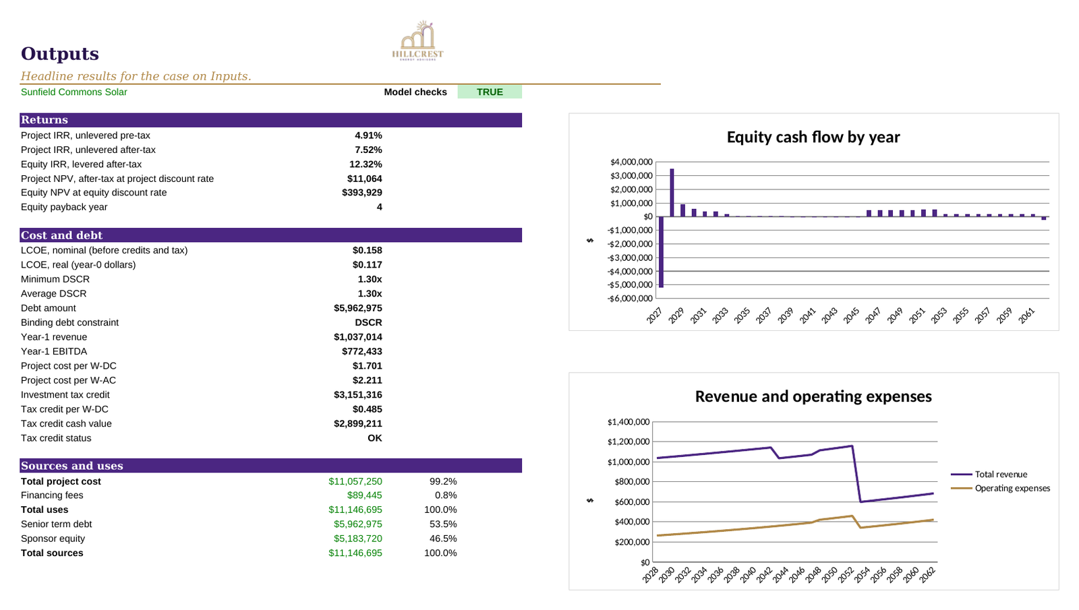Screen dimensions: 1079x610
Task: Click the 12.32% Equity IRR value
Action: click(366, 164)
